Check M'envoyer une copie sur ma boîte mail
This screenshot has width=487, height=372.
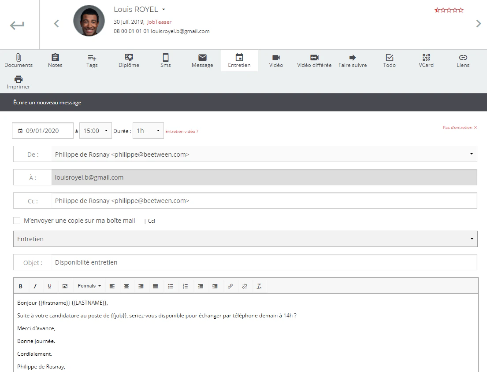[17, 221]
